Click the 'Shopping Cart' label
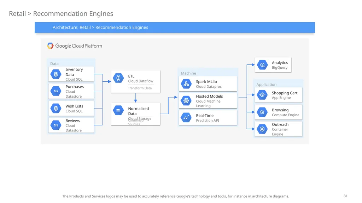The height and width of the screenshot is (203, 362). click(285, 93)
